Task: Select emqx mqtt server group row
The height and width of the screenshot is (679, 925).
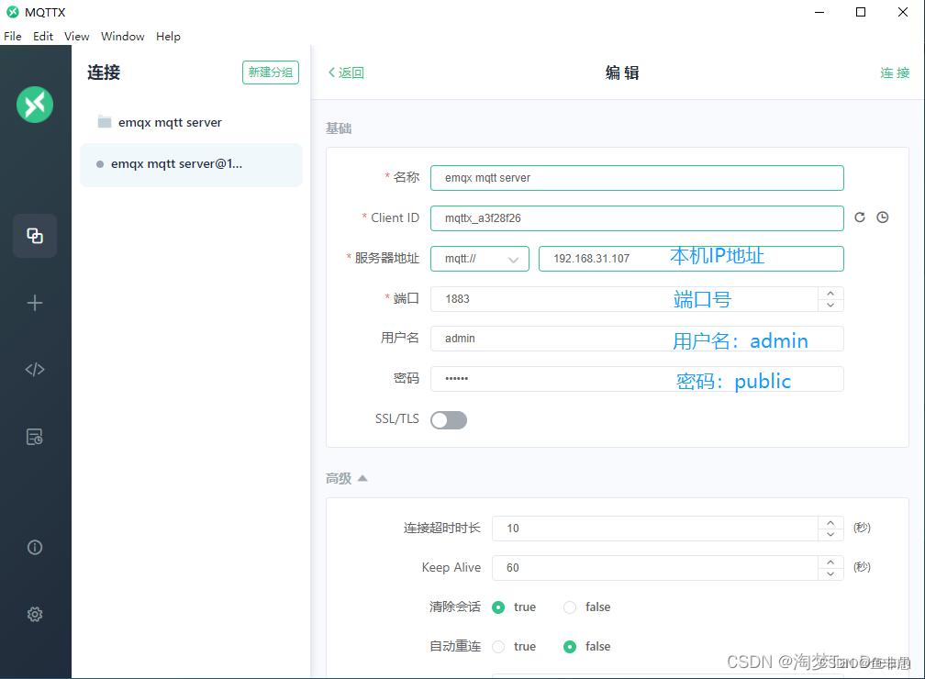Action: pyautogui.click(x=191, y=122)
